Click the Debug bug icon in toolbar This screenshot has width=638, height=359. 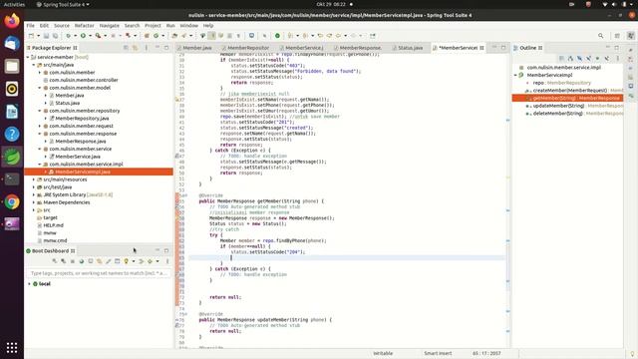point(68,36)
